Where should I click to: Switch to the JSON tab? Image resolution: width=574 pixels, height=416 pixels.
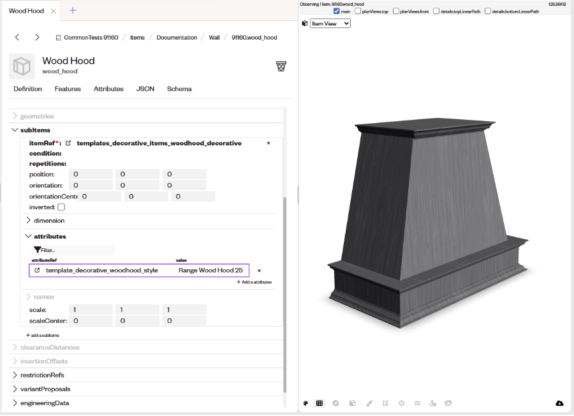click(x=145, y=89)
